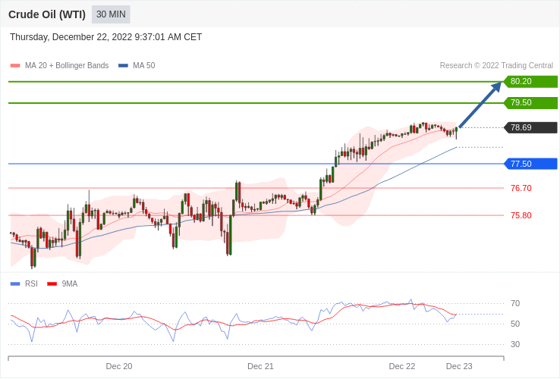Click the 78.69 current price tag
560x379 pixels.
pos(530,127)
